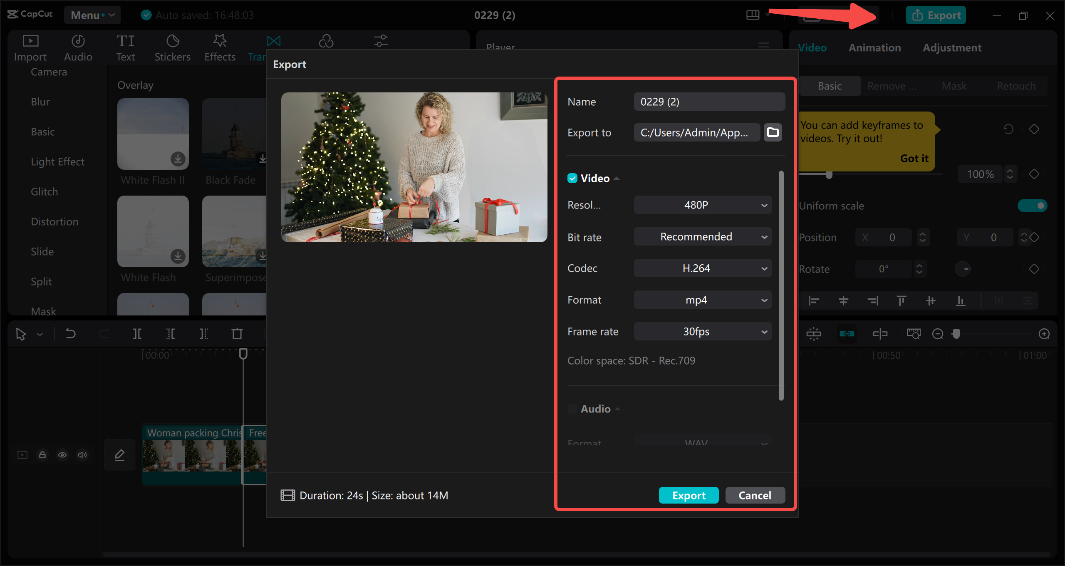Undo the last action
The image size is (1065, 566).
tap(70, 333)
